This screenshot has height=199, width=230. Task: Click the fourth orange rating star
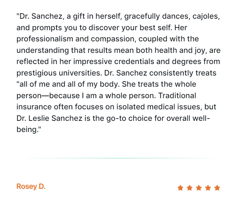pyautogui.click(x=208, y=188)
